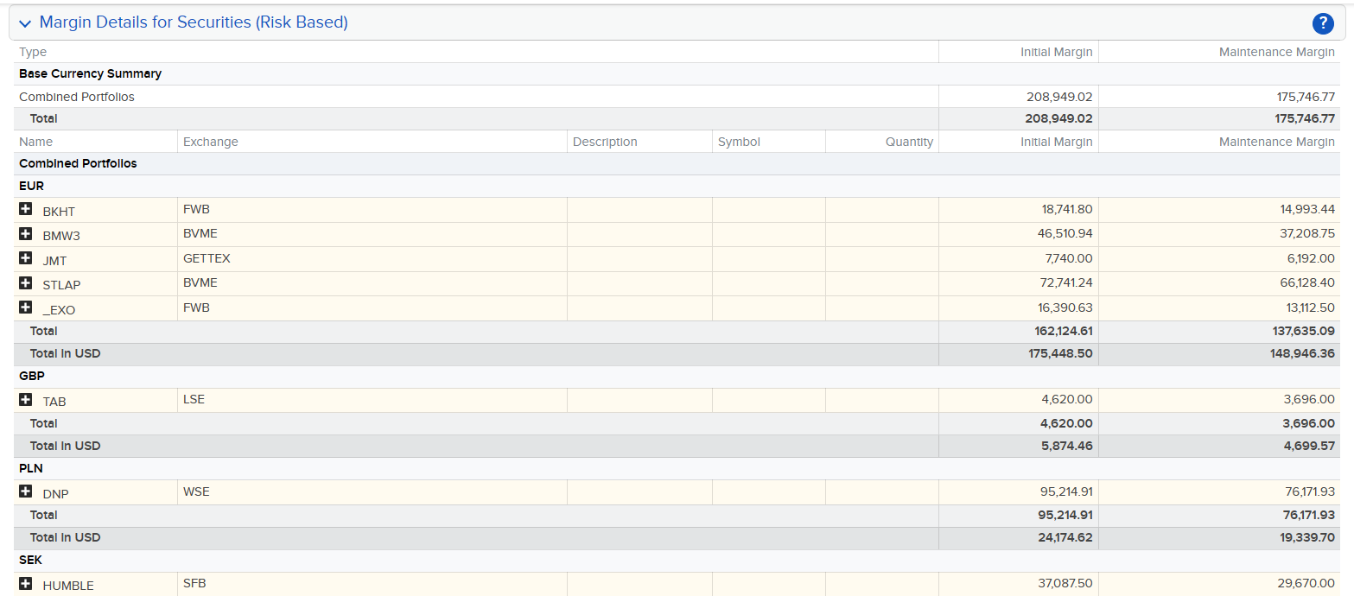
Task: Expand the BKHT row plus icon
Action: (26, 210)
